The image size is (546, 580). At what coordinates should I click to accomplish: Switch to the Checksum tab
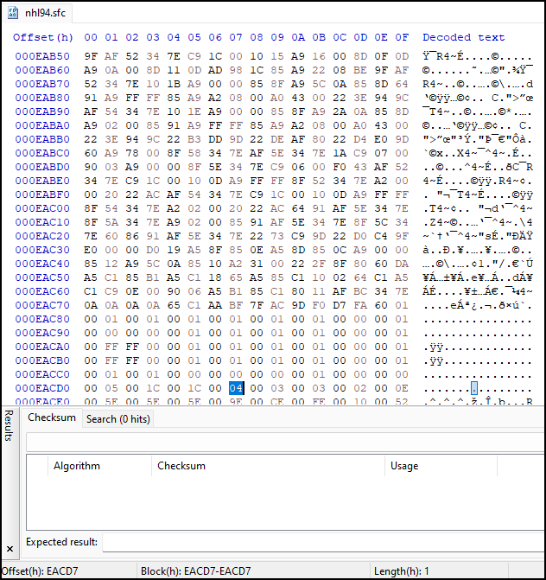tap(51, 418)
